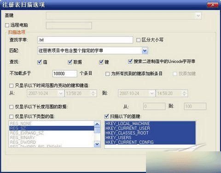
Task: Enable 仅显示以下长度范围的数据 checkbox
Action: tap(11, 107)
